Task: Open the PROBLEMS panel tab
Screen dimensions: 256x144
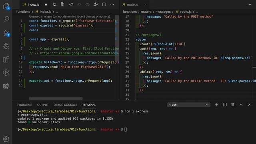Action: (25, 105)
